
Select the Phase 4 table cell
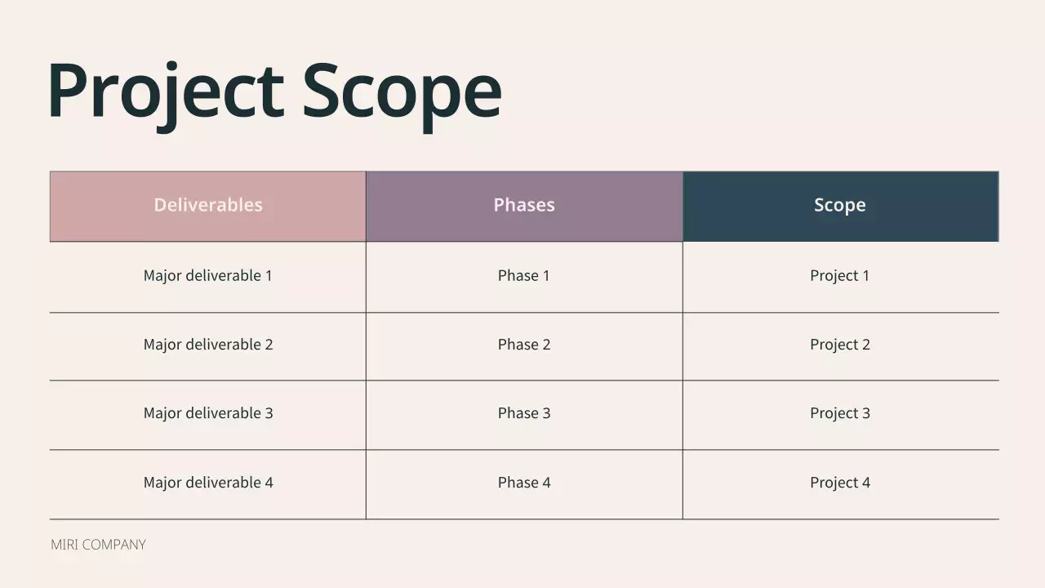[524, 483]
